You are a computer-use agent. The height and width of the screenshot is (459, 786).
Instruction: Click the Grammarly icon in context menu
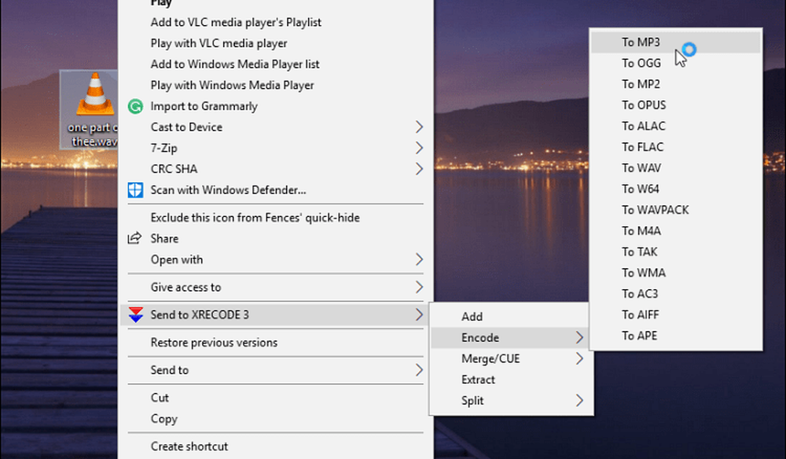point(135,106)
